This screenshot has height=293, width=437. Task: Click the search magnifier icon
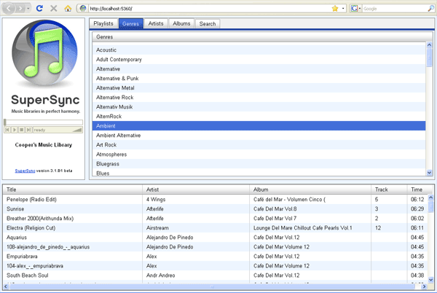pyautogui.click(x=430, y=9)
